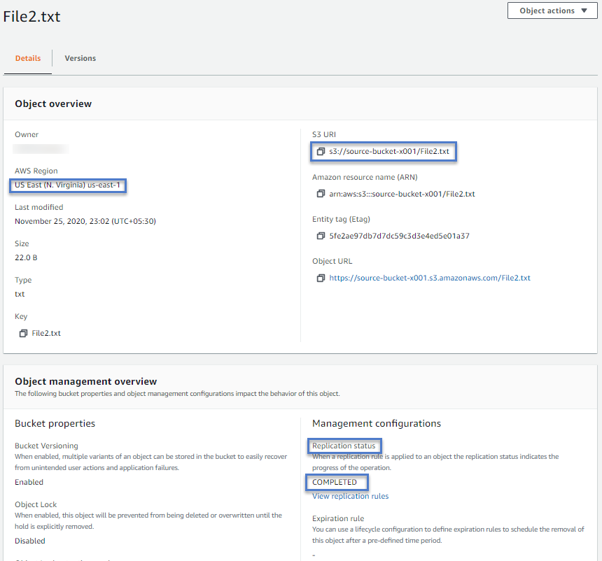The height and width of the screenshot is (561, 602).
Task: Click the Object management overview heading
Action: 86,381
